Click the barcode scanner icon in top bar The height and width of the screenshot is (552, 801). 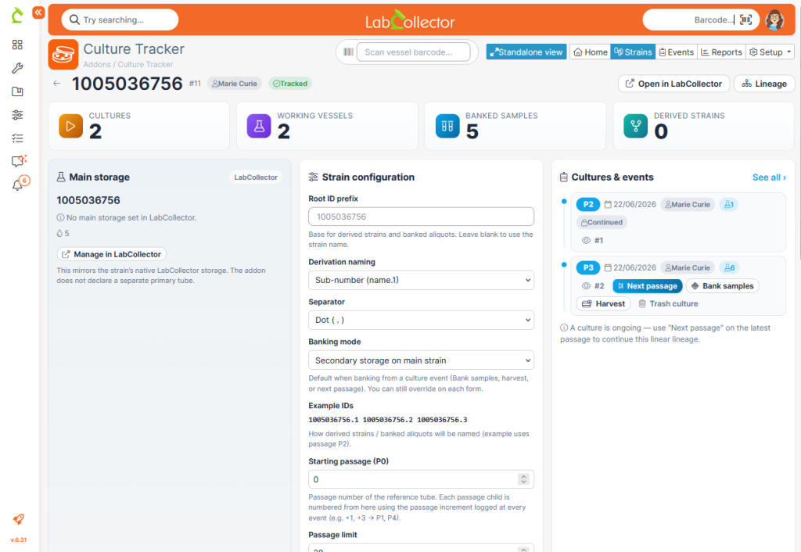745,20
